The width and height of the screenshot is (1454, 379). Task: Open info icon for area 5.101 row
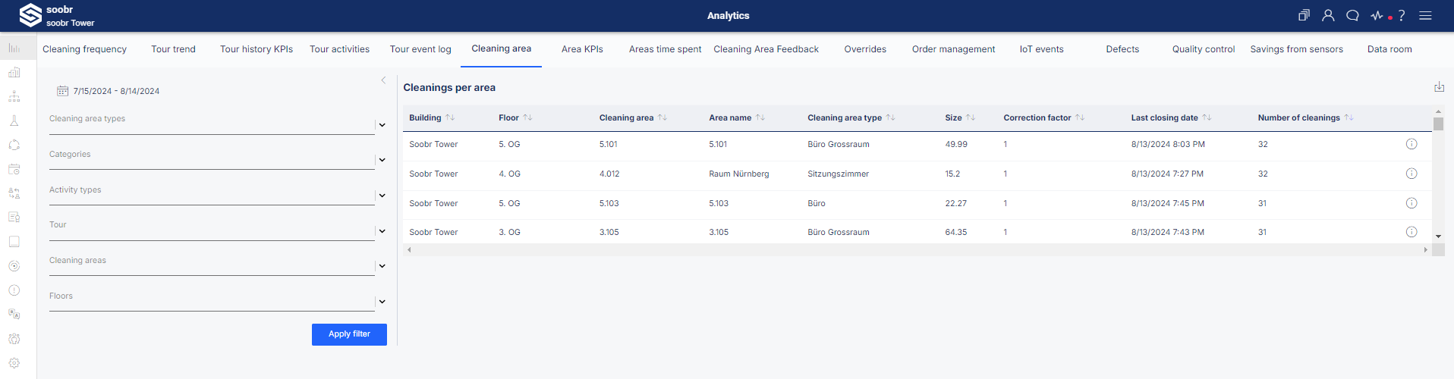[x=1412, y=144]
